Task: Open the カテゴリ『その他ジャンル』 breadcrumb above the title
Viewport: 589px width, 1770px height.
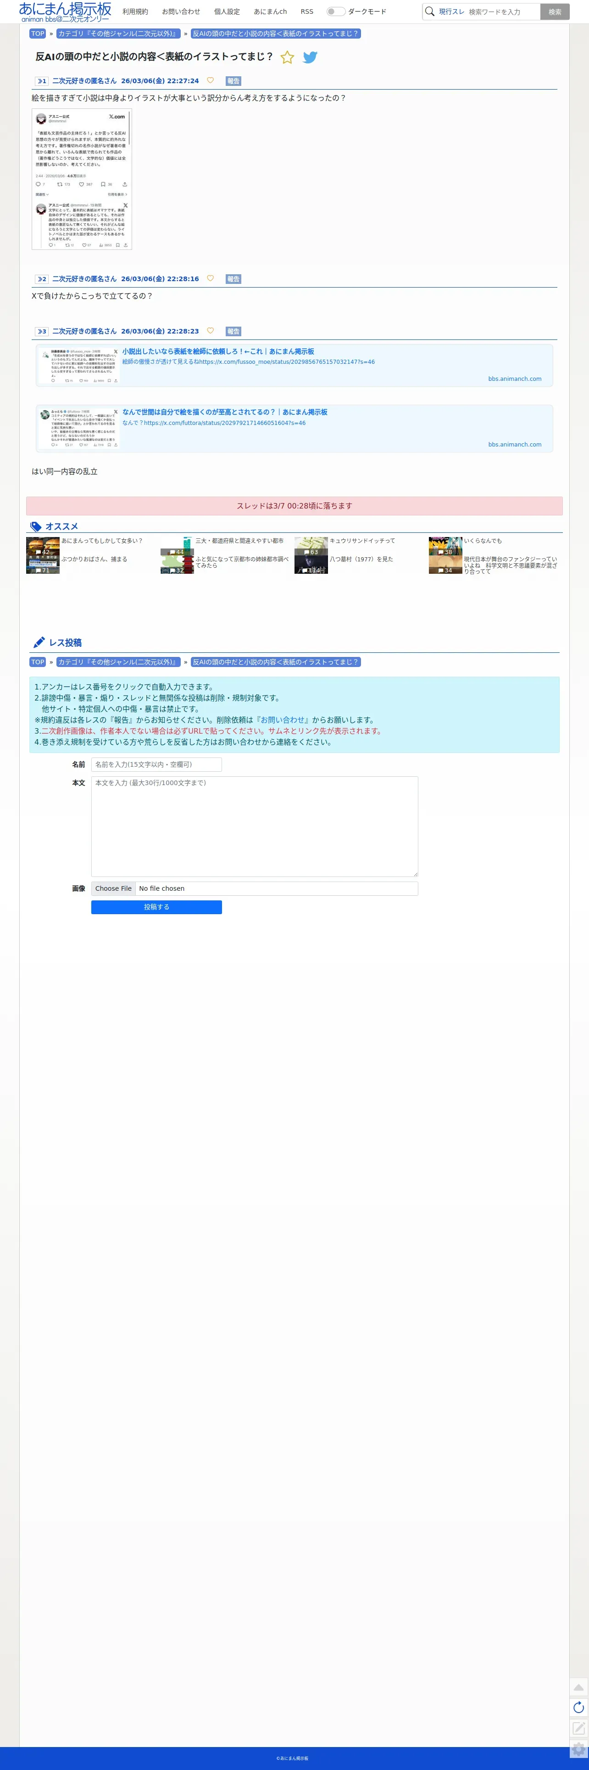Action: pos(118,34)
